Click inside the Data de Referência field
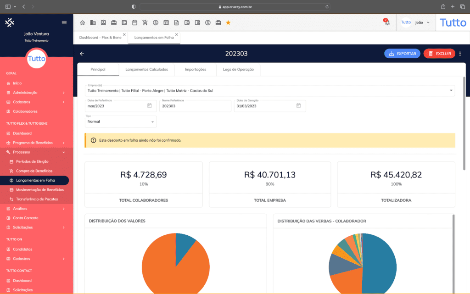 pos(115,105)
